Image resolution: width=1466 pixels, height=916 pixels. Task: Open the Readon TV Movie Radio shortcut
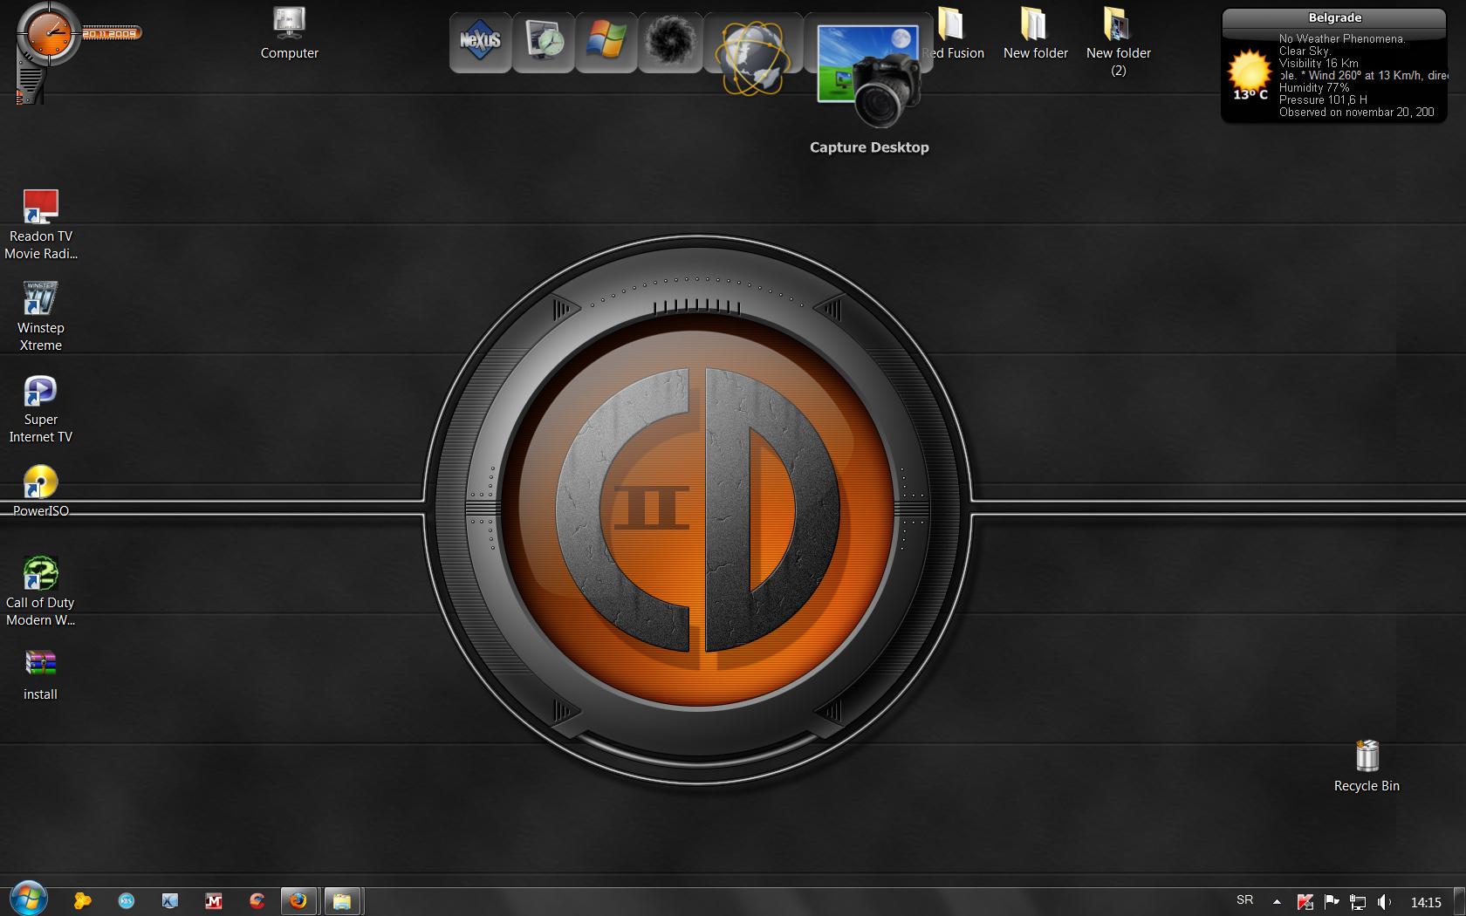40,208
